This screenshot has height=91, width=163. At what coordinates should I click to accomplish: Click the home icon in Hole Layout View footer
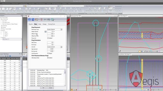72,90
